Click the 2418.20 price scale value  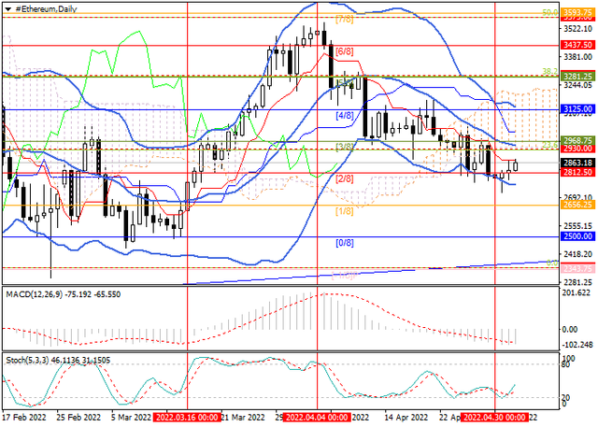(x=578, y=254)
